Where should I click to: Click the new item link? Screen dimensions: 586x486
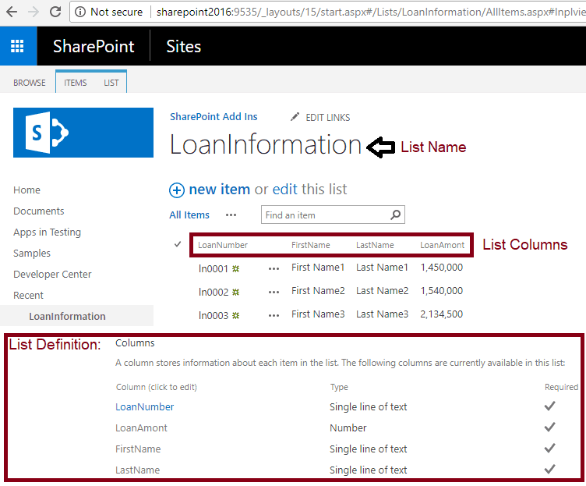pos(220,190)
